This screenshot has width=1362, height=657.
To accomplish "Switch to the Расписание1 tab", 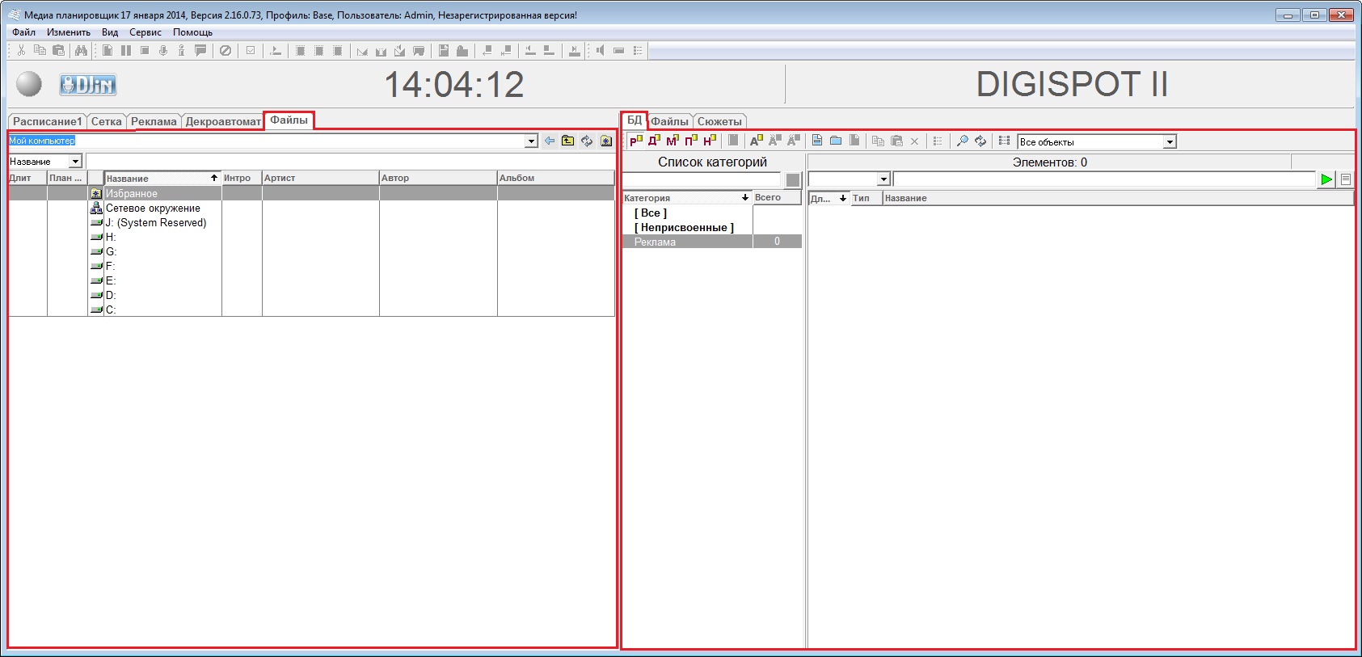I will [48, 121].
